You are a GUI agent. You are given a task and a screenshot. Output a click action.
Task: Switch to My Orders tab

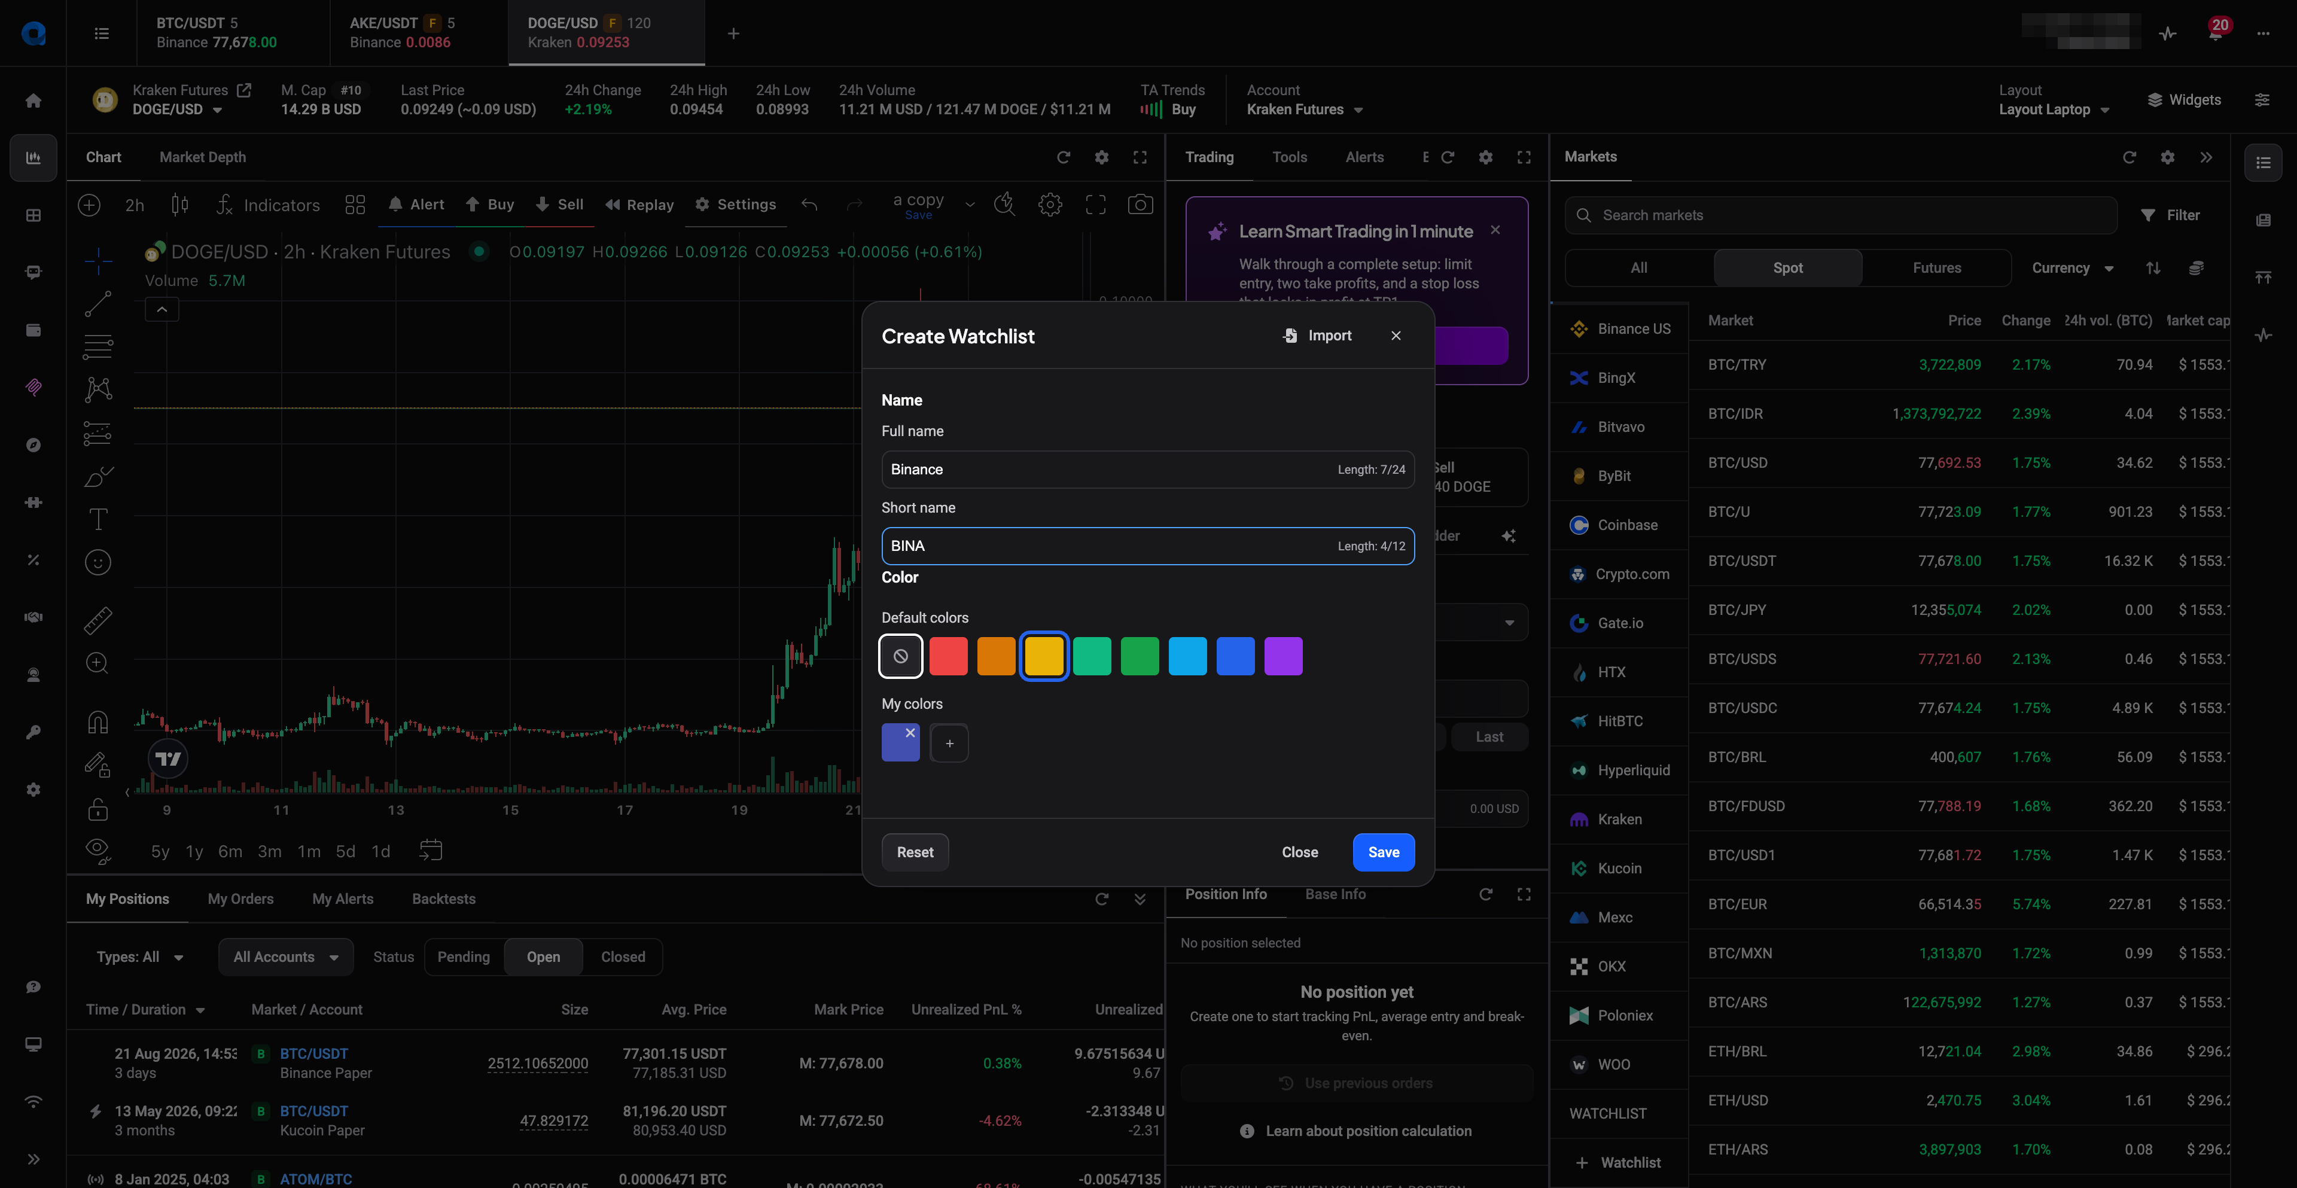[x=240, y=899]
